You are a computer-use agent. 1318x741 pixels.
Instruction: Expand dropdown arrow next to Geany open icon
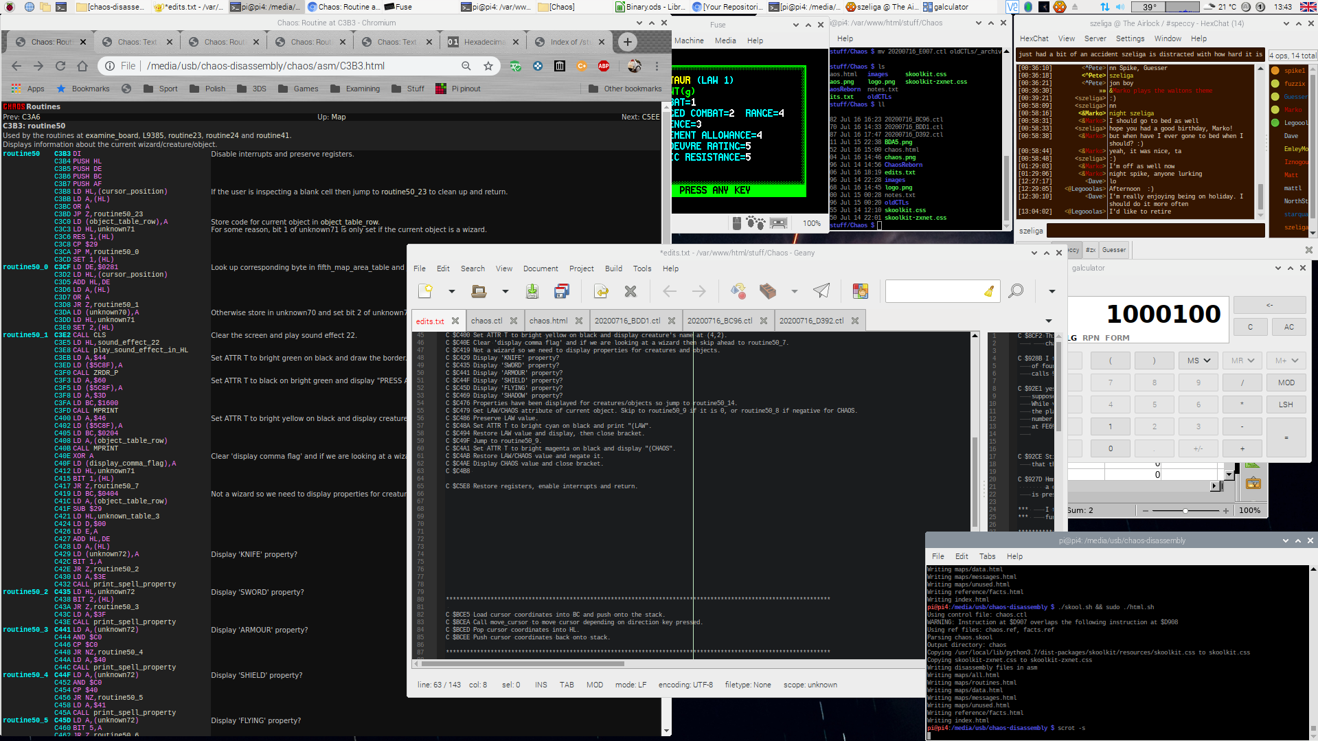tap(505, 291)
